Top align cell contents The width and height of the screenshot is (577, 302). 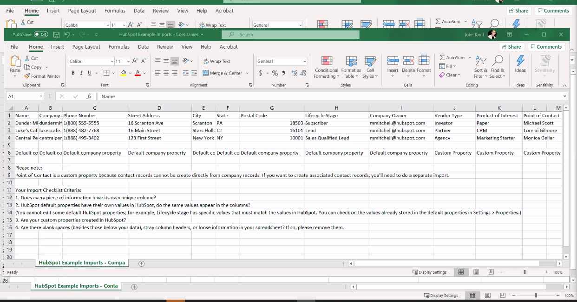coord(158,61)
